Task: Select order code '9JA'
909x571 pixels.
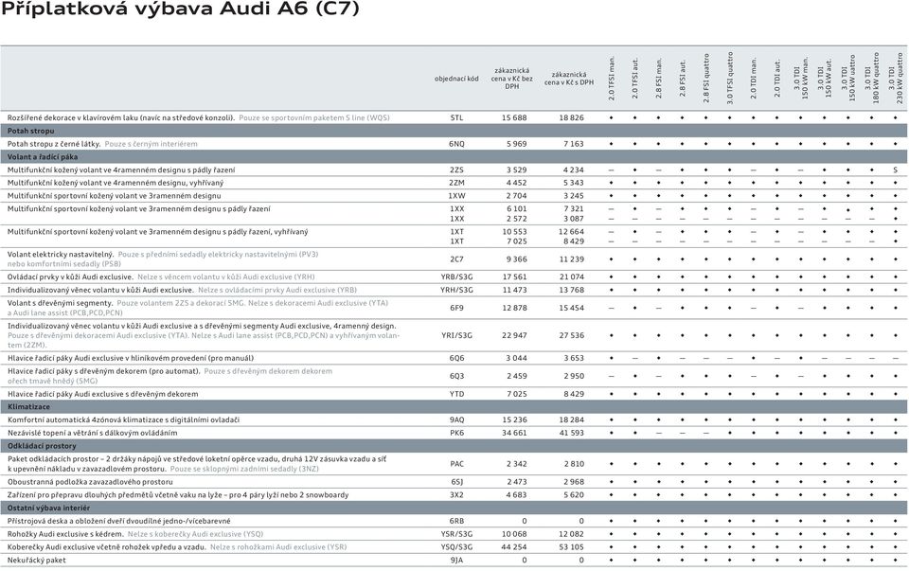Action: click(x=456, y=561)
